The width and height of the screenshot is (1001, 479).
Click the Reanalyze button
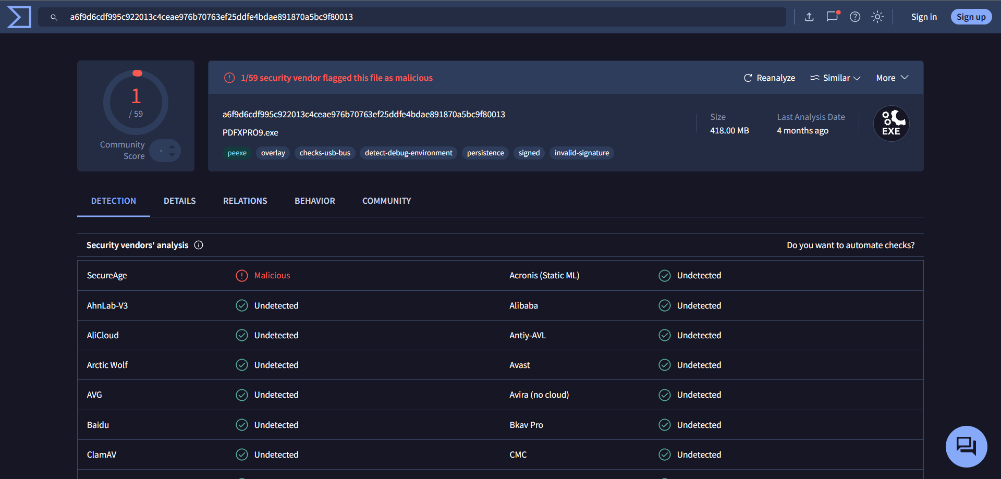pos(769,78)
